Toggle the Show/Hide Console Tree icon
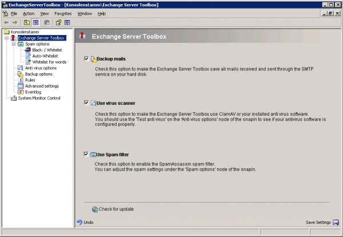This screenshot has width=343, height=237. pos(35,22)
